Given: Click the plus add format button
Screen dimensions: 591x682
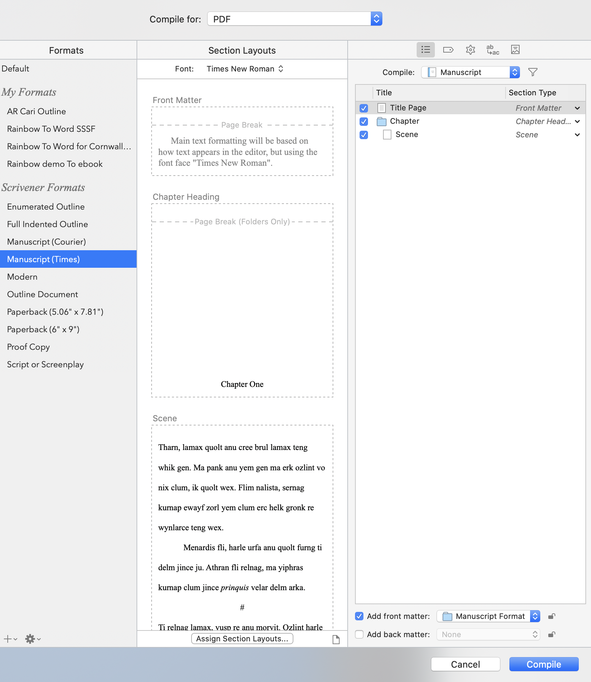Looking at the screenshot, I should coord(10,639).
